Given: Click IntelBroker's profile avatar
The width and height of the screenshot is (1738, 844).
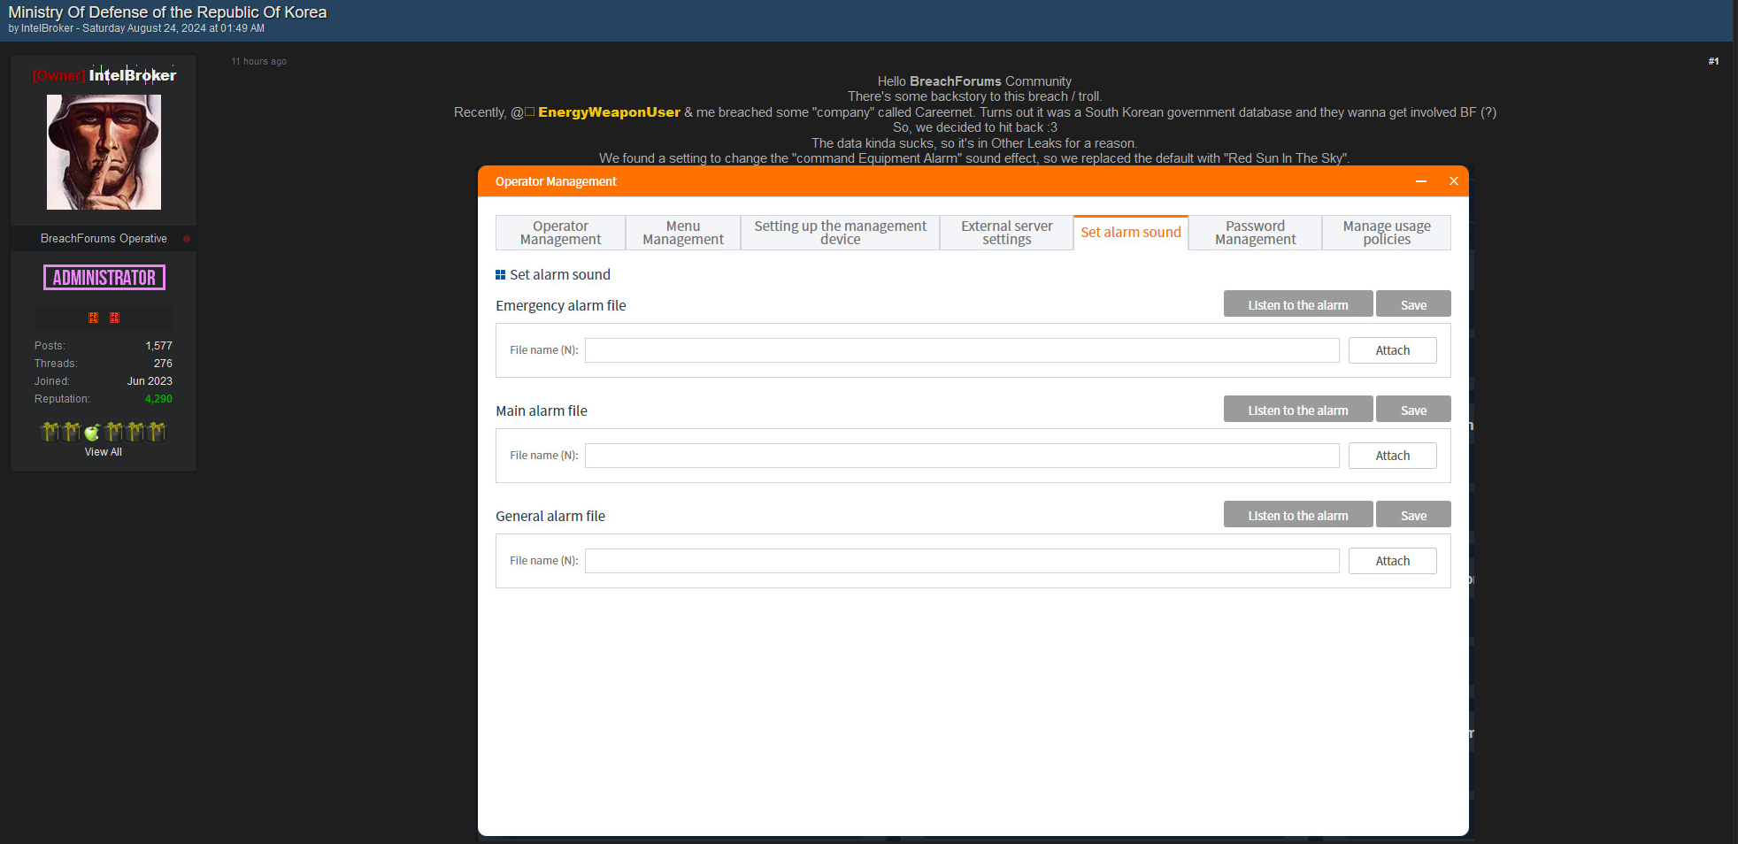Looking at the screenshot, I should tap(104, 151).
